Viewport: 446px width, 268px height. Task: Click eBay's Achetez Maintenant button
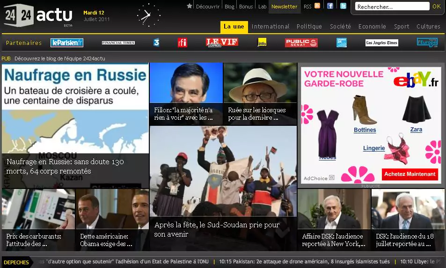click(410, 174)
